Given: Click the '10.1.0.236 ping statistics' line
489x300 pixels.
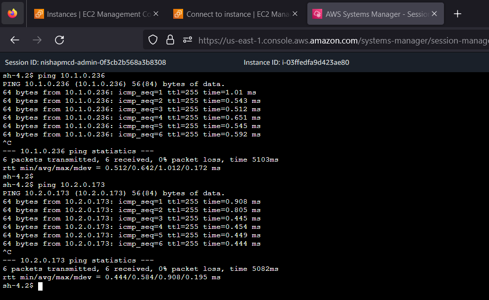Looking at the screenshot, I should (x=78, y=151).
